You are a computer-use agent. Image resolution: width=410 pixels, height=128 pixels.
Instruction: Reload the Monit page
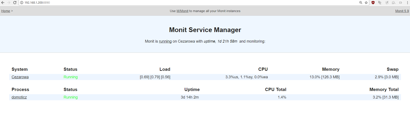point(15,3)
